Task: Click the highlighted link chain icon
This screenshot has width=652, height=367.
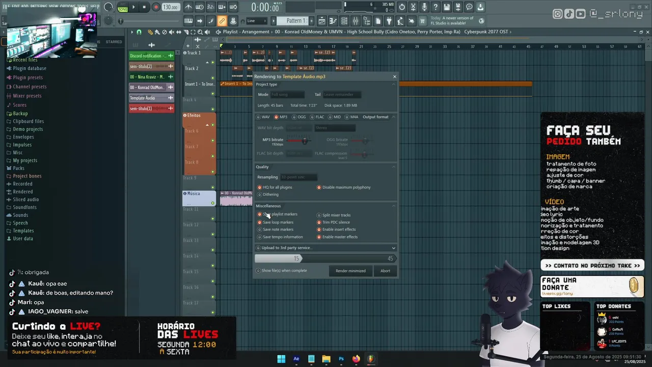Action: (222, 21)
